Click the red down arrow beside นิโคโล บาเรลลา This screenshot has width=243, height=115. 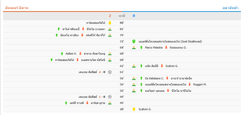83,29
